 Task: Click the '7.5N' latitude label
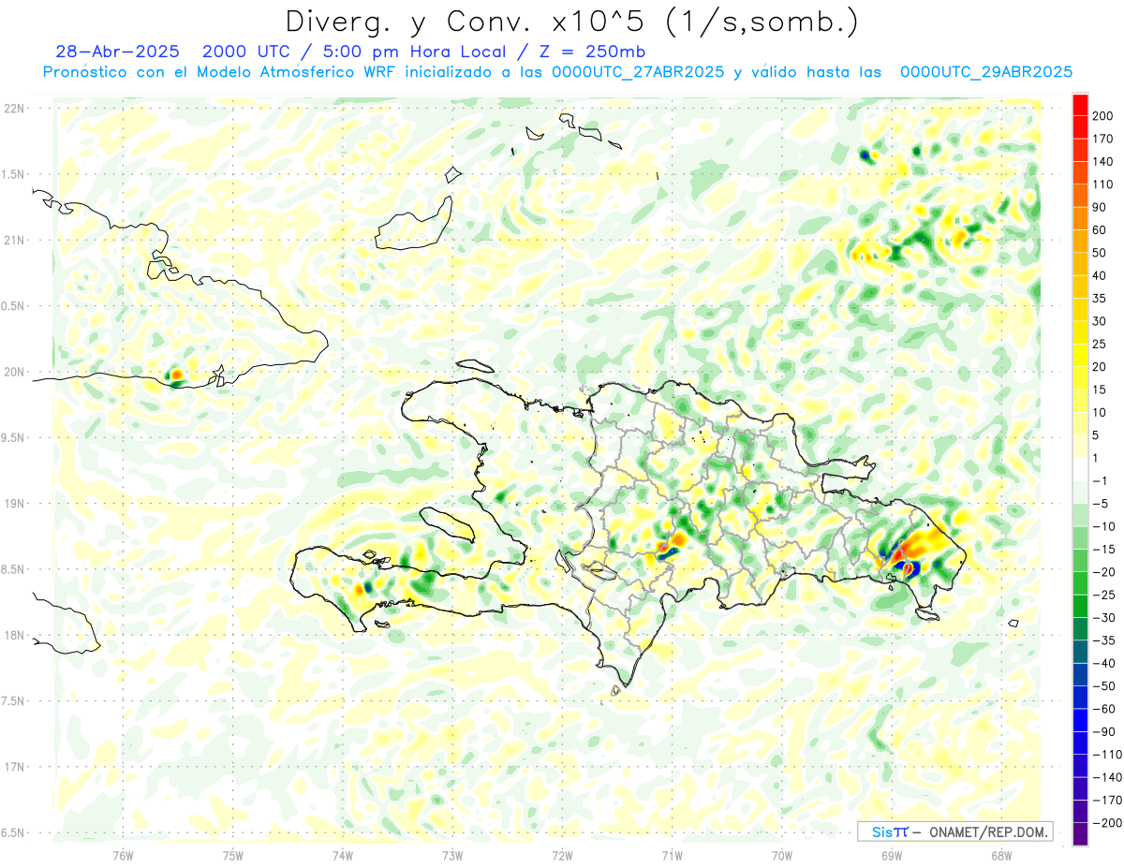click(x=13, y=701)
